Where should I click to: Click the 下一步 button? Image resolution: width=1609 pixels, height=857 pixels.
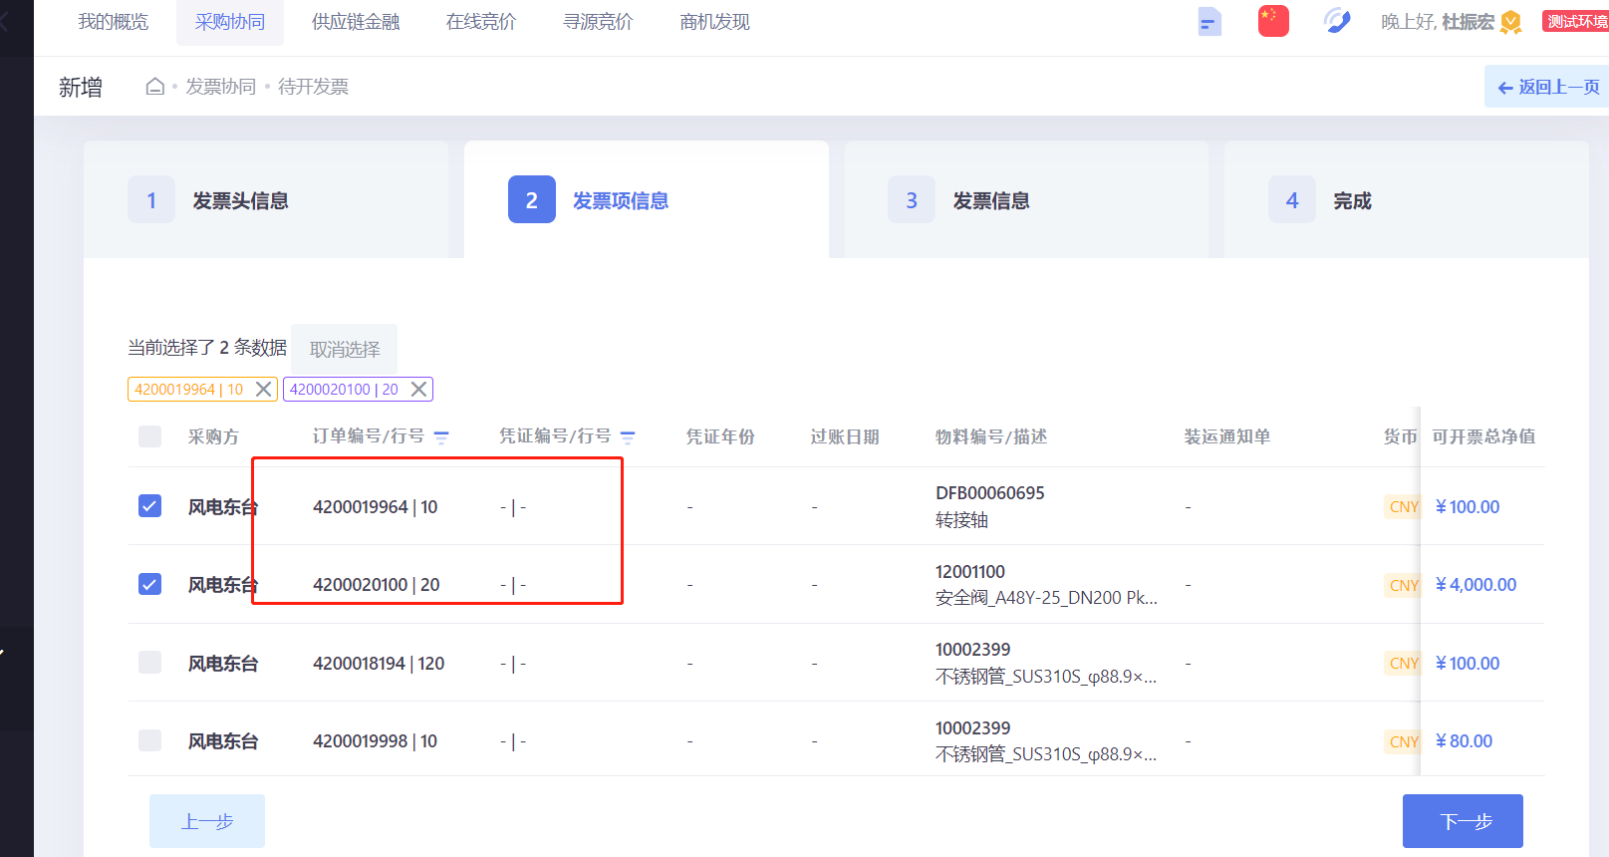[x=1463, y=821]
